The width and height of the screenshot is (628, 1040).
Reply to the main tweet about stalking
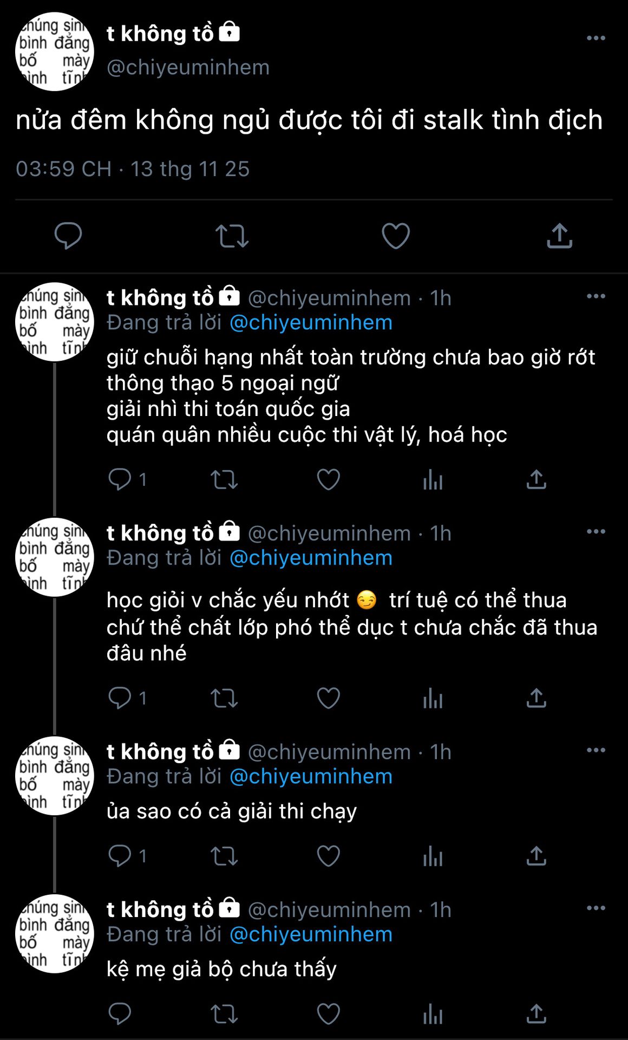pos(68,236)
